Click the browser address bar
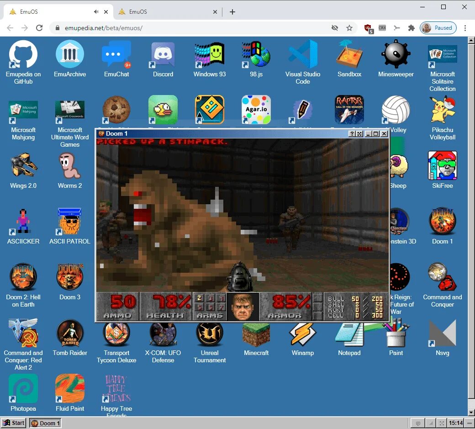 click(x=194, y=28)
